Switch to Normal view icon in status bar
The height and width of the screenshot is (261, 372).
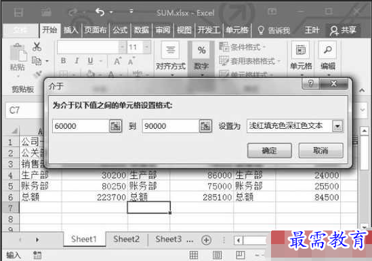click(x=194, y=256)
